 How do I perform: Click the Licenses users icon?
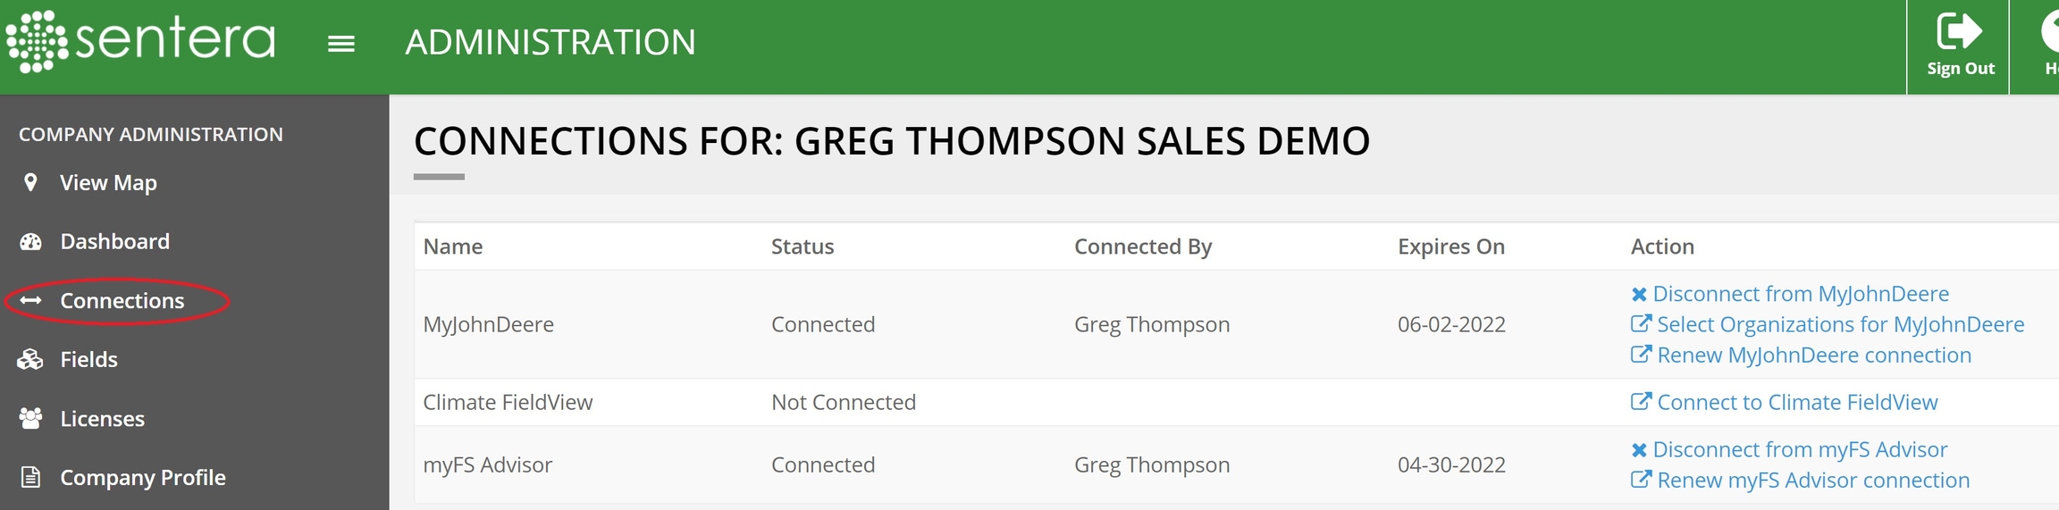[30, 418]
